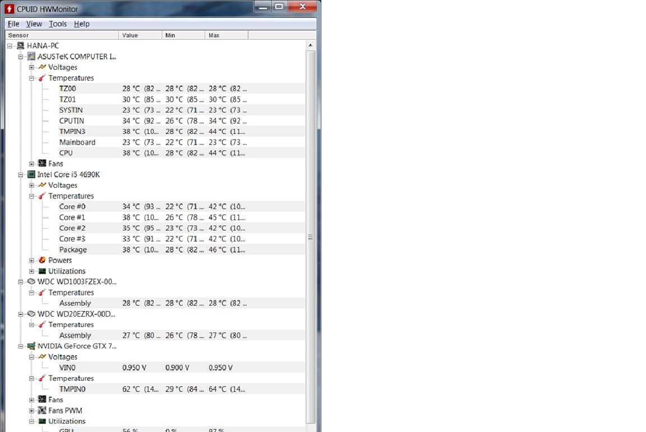Collapse the Intel Core i5 4690K node
This screenshot has width=646, height=432.
[x=21, y=175]
